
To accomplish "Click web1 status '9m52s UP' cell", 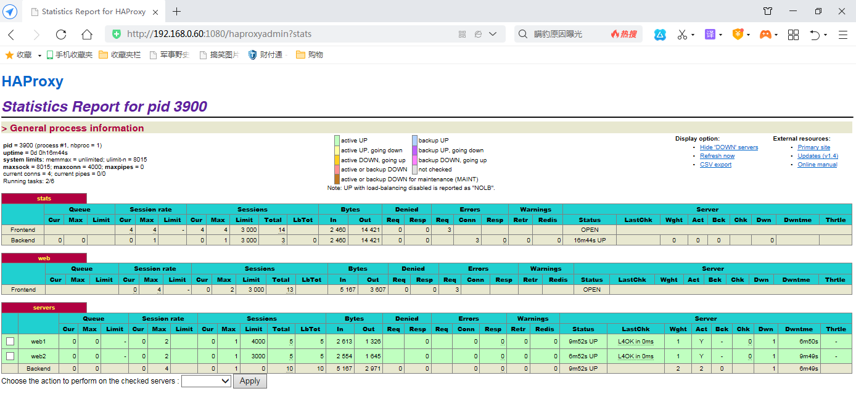I will [583, 341].
